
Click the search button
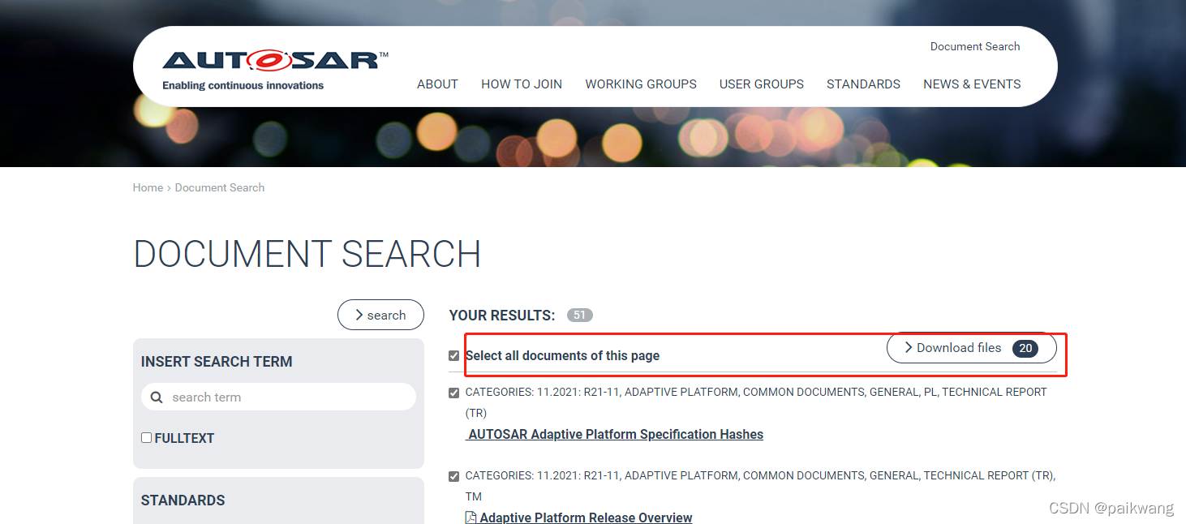pyautogui.click(x=380, y=315)
